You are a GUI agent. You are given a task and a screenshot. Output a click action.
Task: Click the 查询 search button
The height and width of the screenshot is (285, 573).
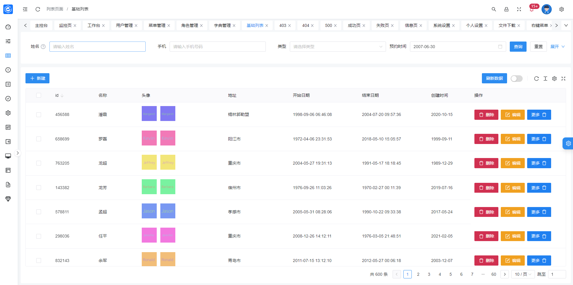[x=518, y=47]
